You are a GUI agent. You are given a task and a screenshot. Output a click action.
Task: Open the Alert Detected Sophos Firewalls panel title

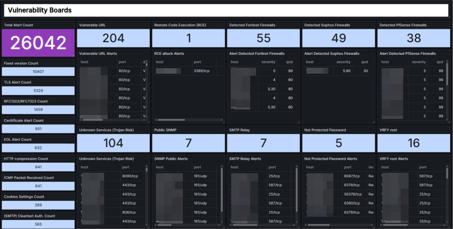tap(332, 54)
